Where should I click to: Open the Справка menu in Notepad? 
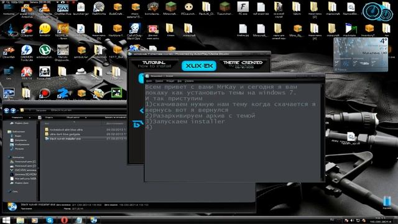[189, 81]
